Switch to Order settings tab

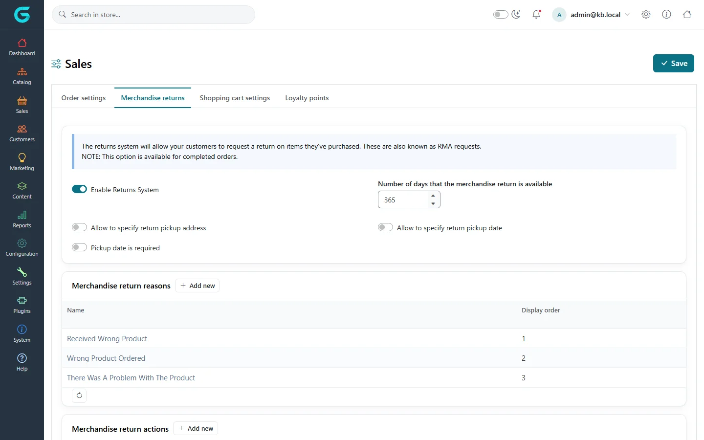(84, 98)
